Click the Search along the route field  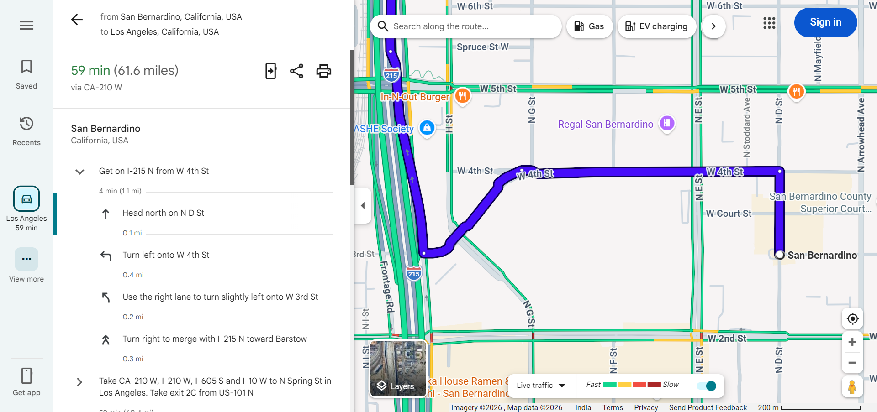pyautogui.click(x=466, y=26)
